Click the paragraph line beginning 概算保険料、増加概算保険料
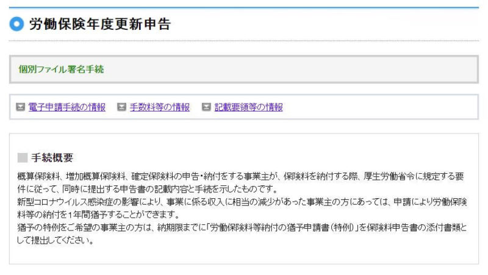 240,176
